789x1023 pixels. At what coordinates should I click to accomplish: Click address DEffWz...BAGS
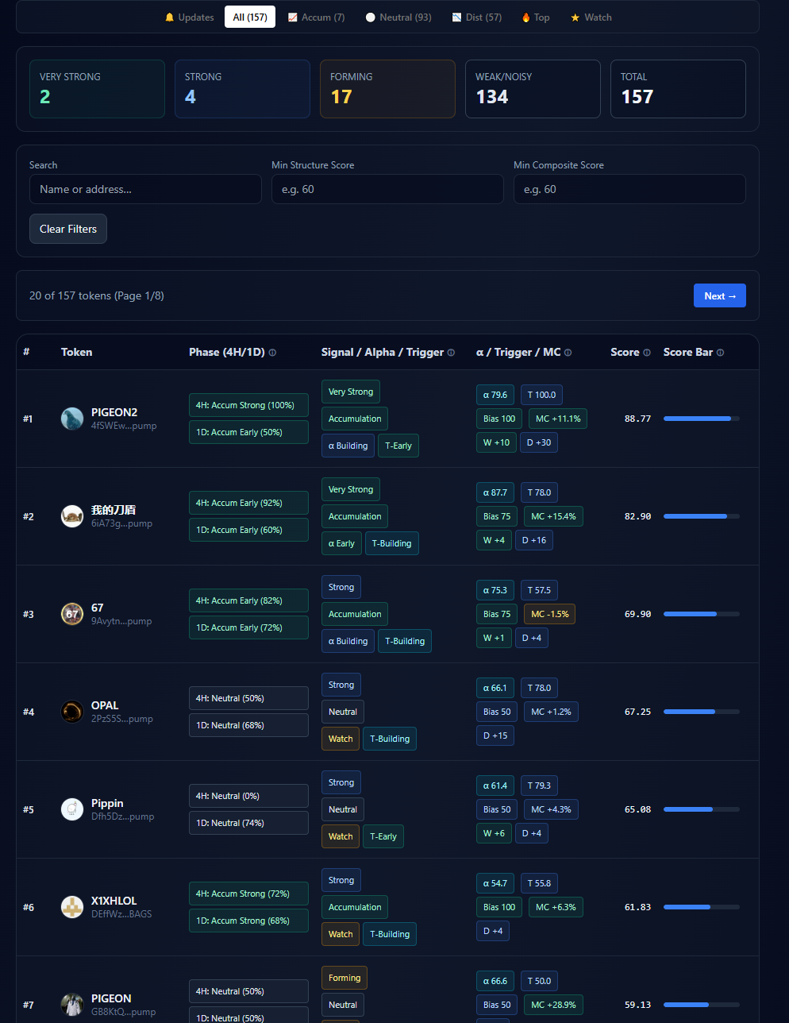[x=121, y=914]
